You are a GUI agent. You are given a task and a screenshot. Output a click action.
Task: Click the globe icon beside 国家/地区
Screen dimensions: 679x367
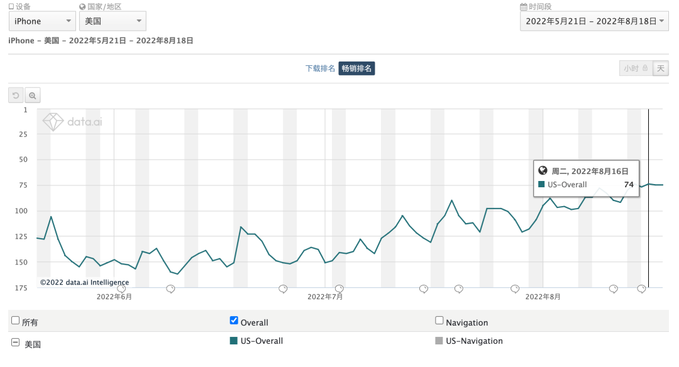point(82,6)
